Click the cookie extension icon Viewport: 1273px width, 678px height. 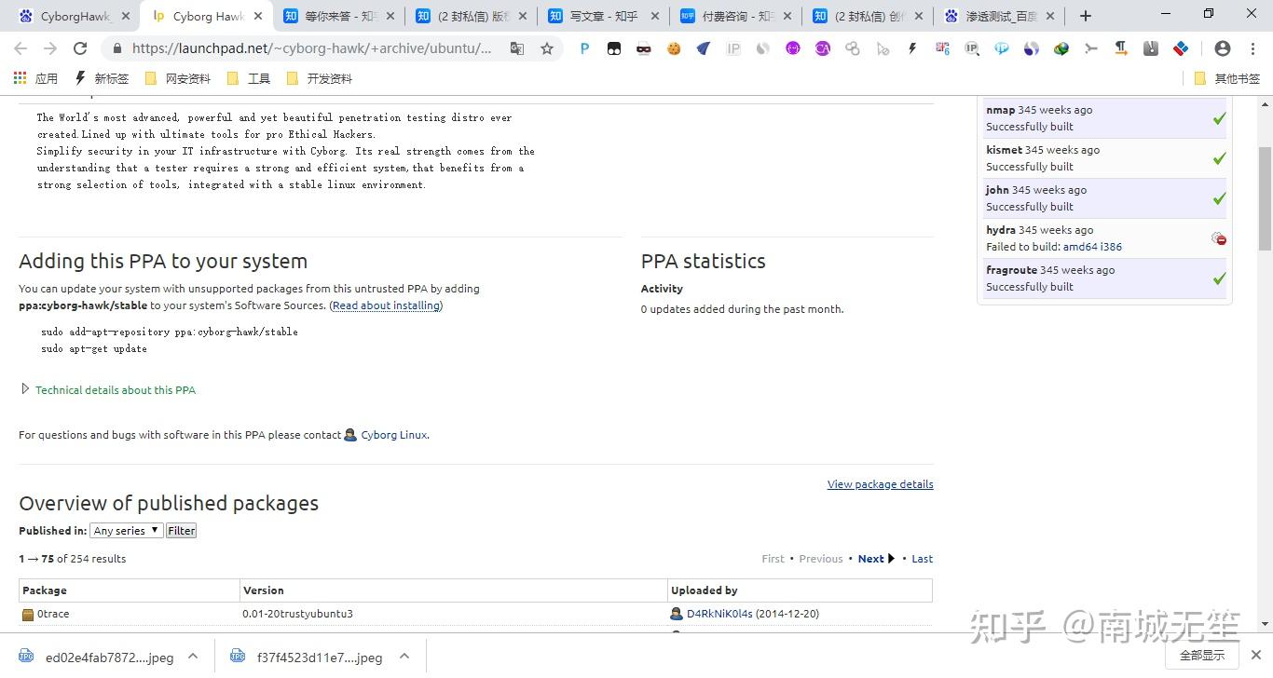(674, 48)
